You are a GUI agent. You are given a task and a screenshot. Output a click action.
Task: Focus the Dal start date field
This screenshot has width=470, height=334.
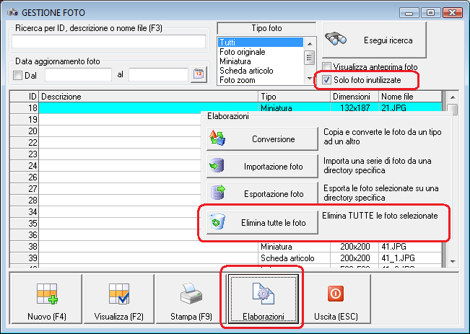(78, 75)
